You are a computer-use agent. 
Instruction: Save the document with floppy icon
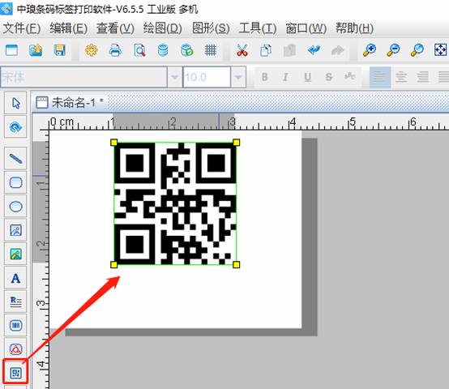coord(59,50)
